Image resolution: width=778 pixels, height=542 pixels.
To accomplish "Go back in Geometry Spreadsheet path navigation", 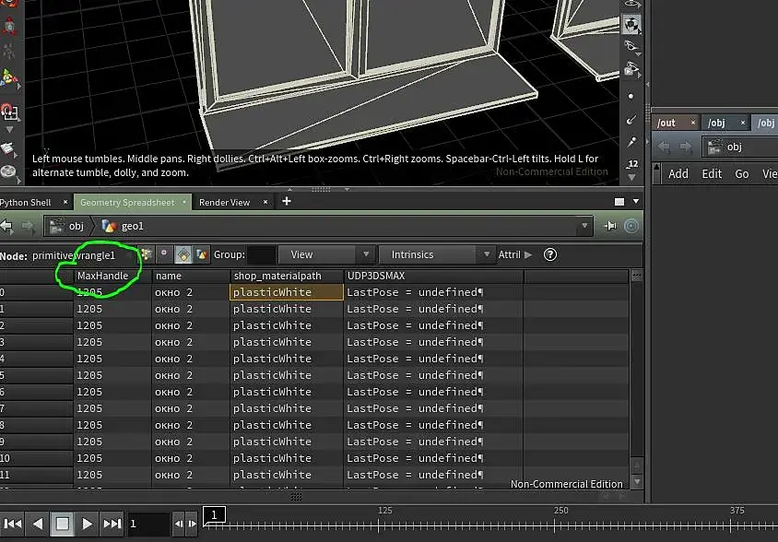I will 6,227.
